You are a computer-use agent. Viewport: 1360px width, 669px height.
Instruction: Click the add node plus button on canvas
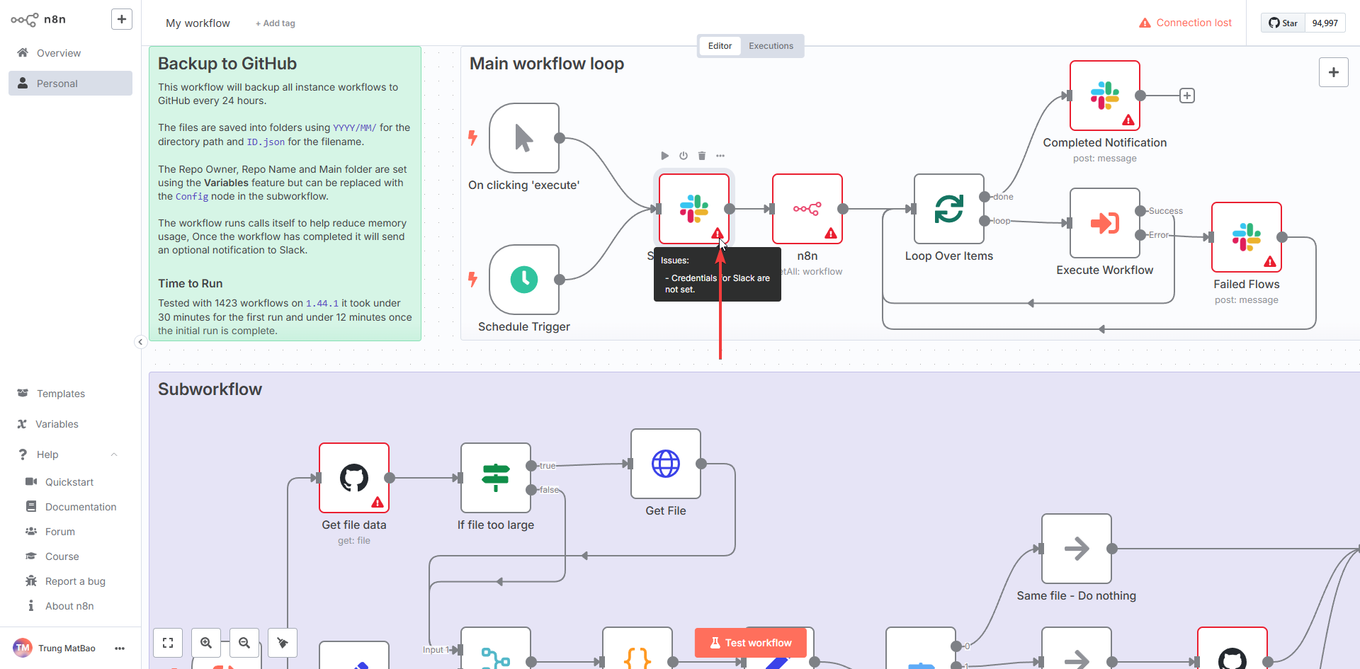pos(1333,72)
